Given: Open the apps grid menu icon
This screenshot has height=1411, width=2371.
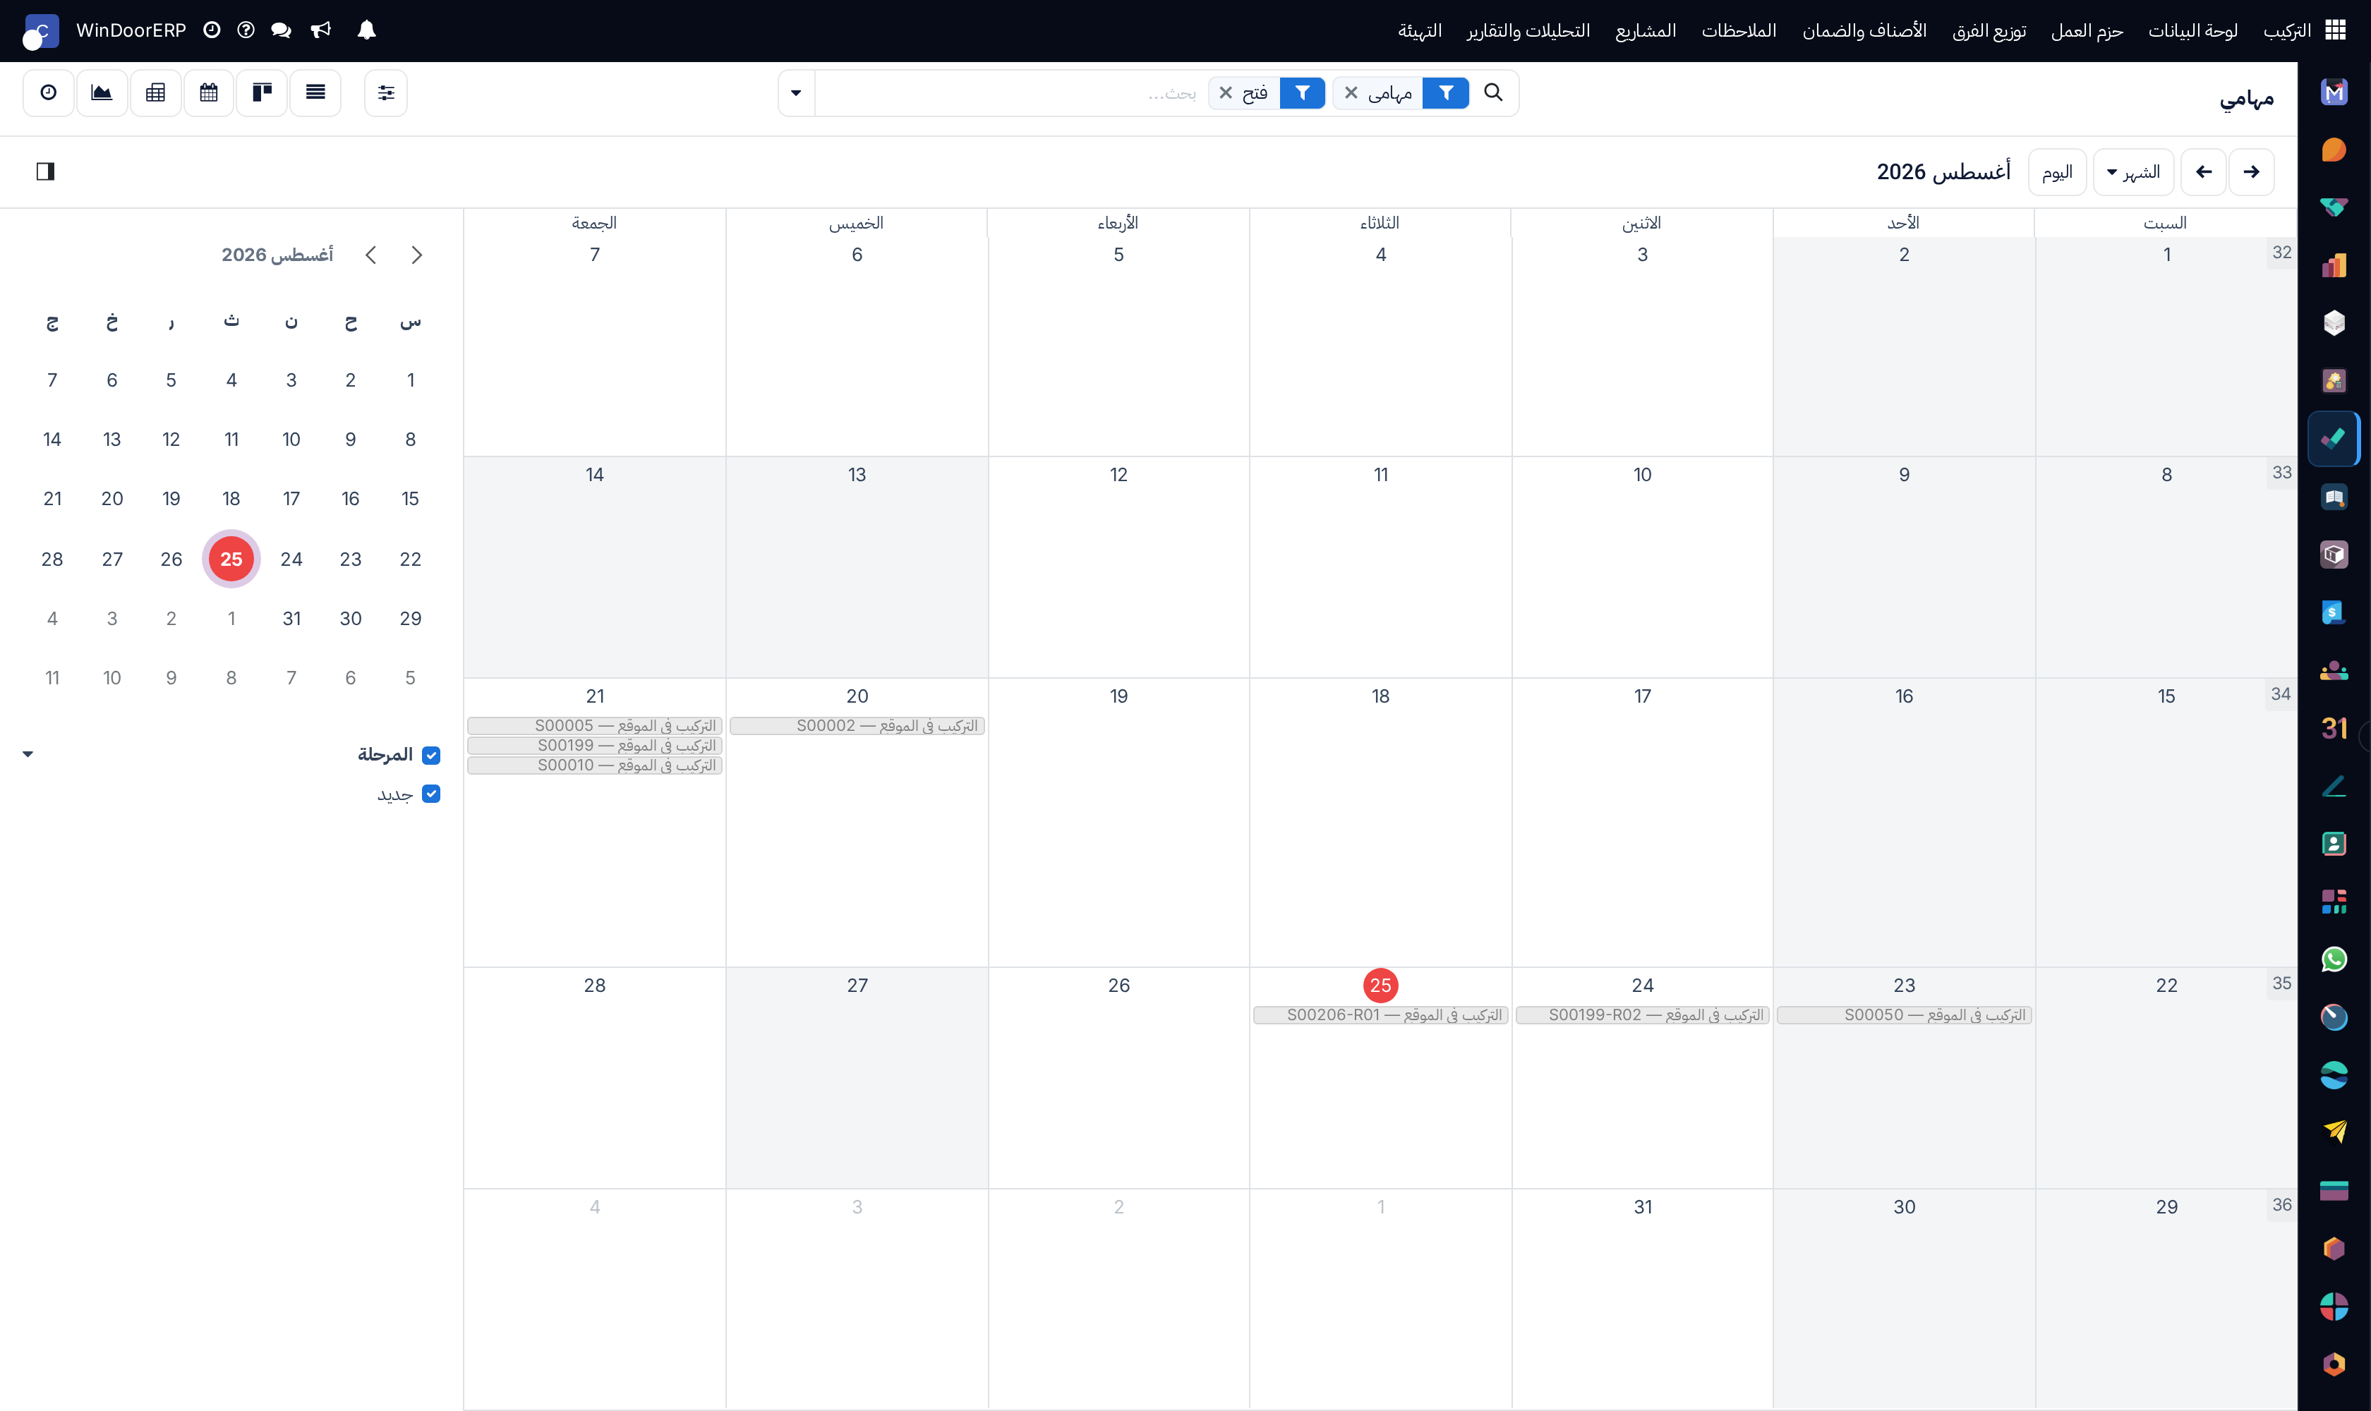Looking at the screenshot, I should click(2336, 30).
